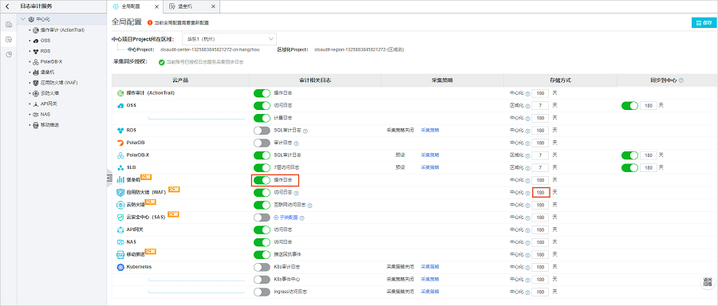Enable the PolarDB 审计日志 switch

pyautogui.click(x=262, y=143)
